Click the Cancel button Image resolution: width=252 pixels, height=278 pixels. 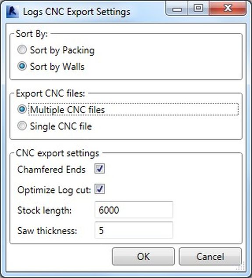pos(210,257)
